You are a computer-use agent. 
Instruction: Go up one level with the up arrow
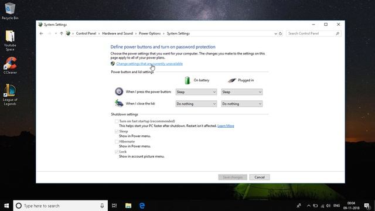tap(62, 33)
